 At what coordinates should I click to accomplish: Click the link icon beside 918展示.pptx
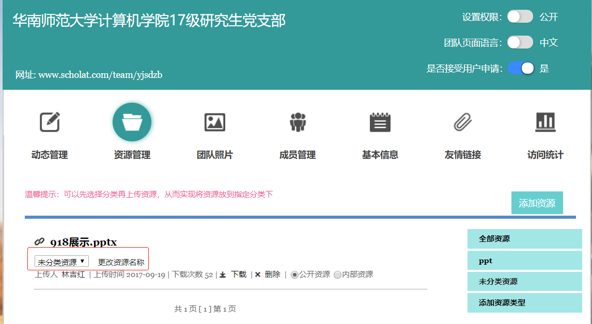[40, 241]
